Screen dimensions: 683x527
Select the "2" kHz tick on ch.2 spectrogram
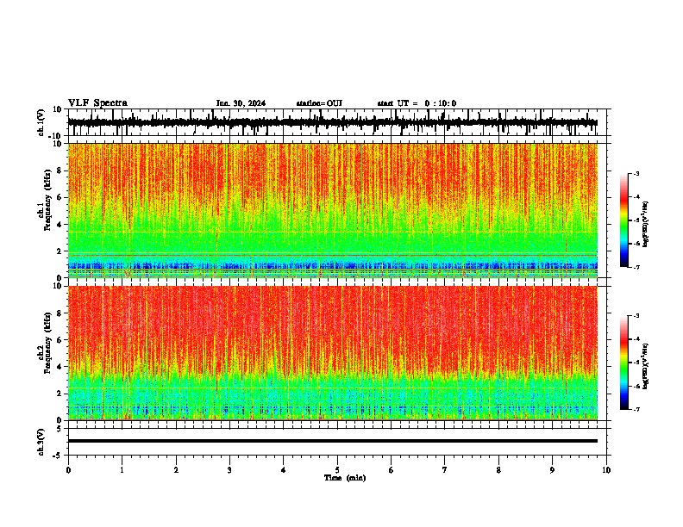click(x=60, y=394)
